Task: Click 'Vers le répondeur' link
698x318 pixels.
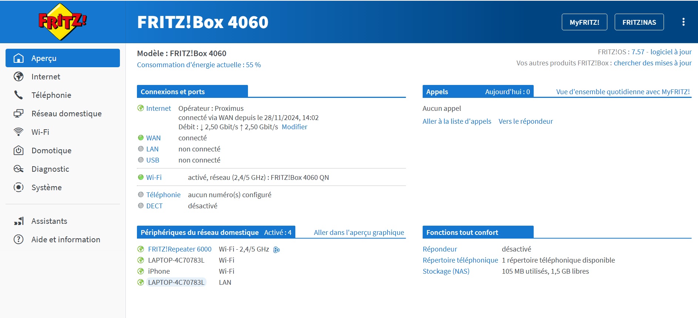Action: pyautogui.click(x=526, y=121)
